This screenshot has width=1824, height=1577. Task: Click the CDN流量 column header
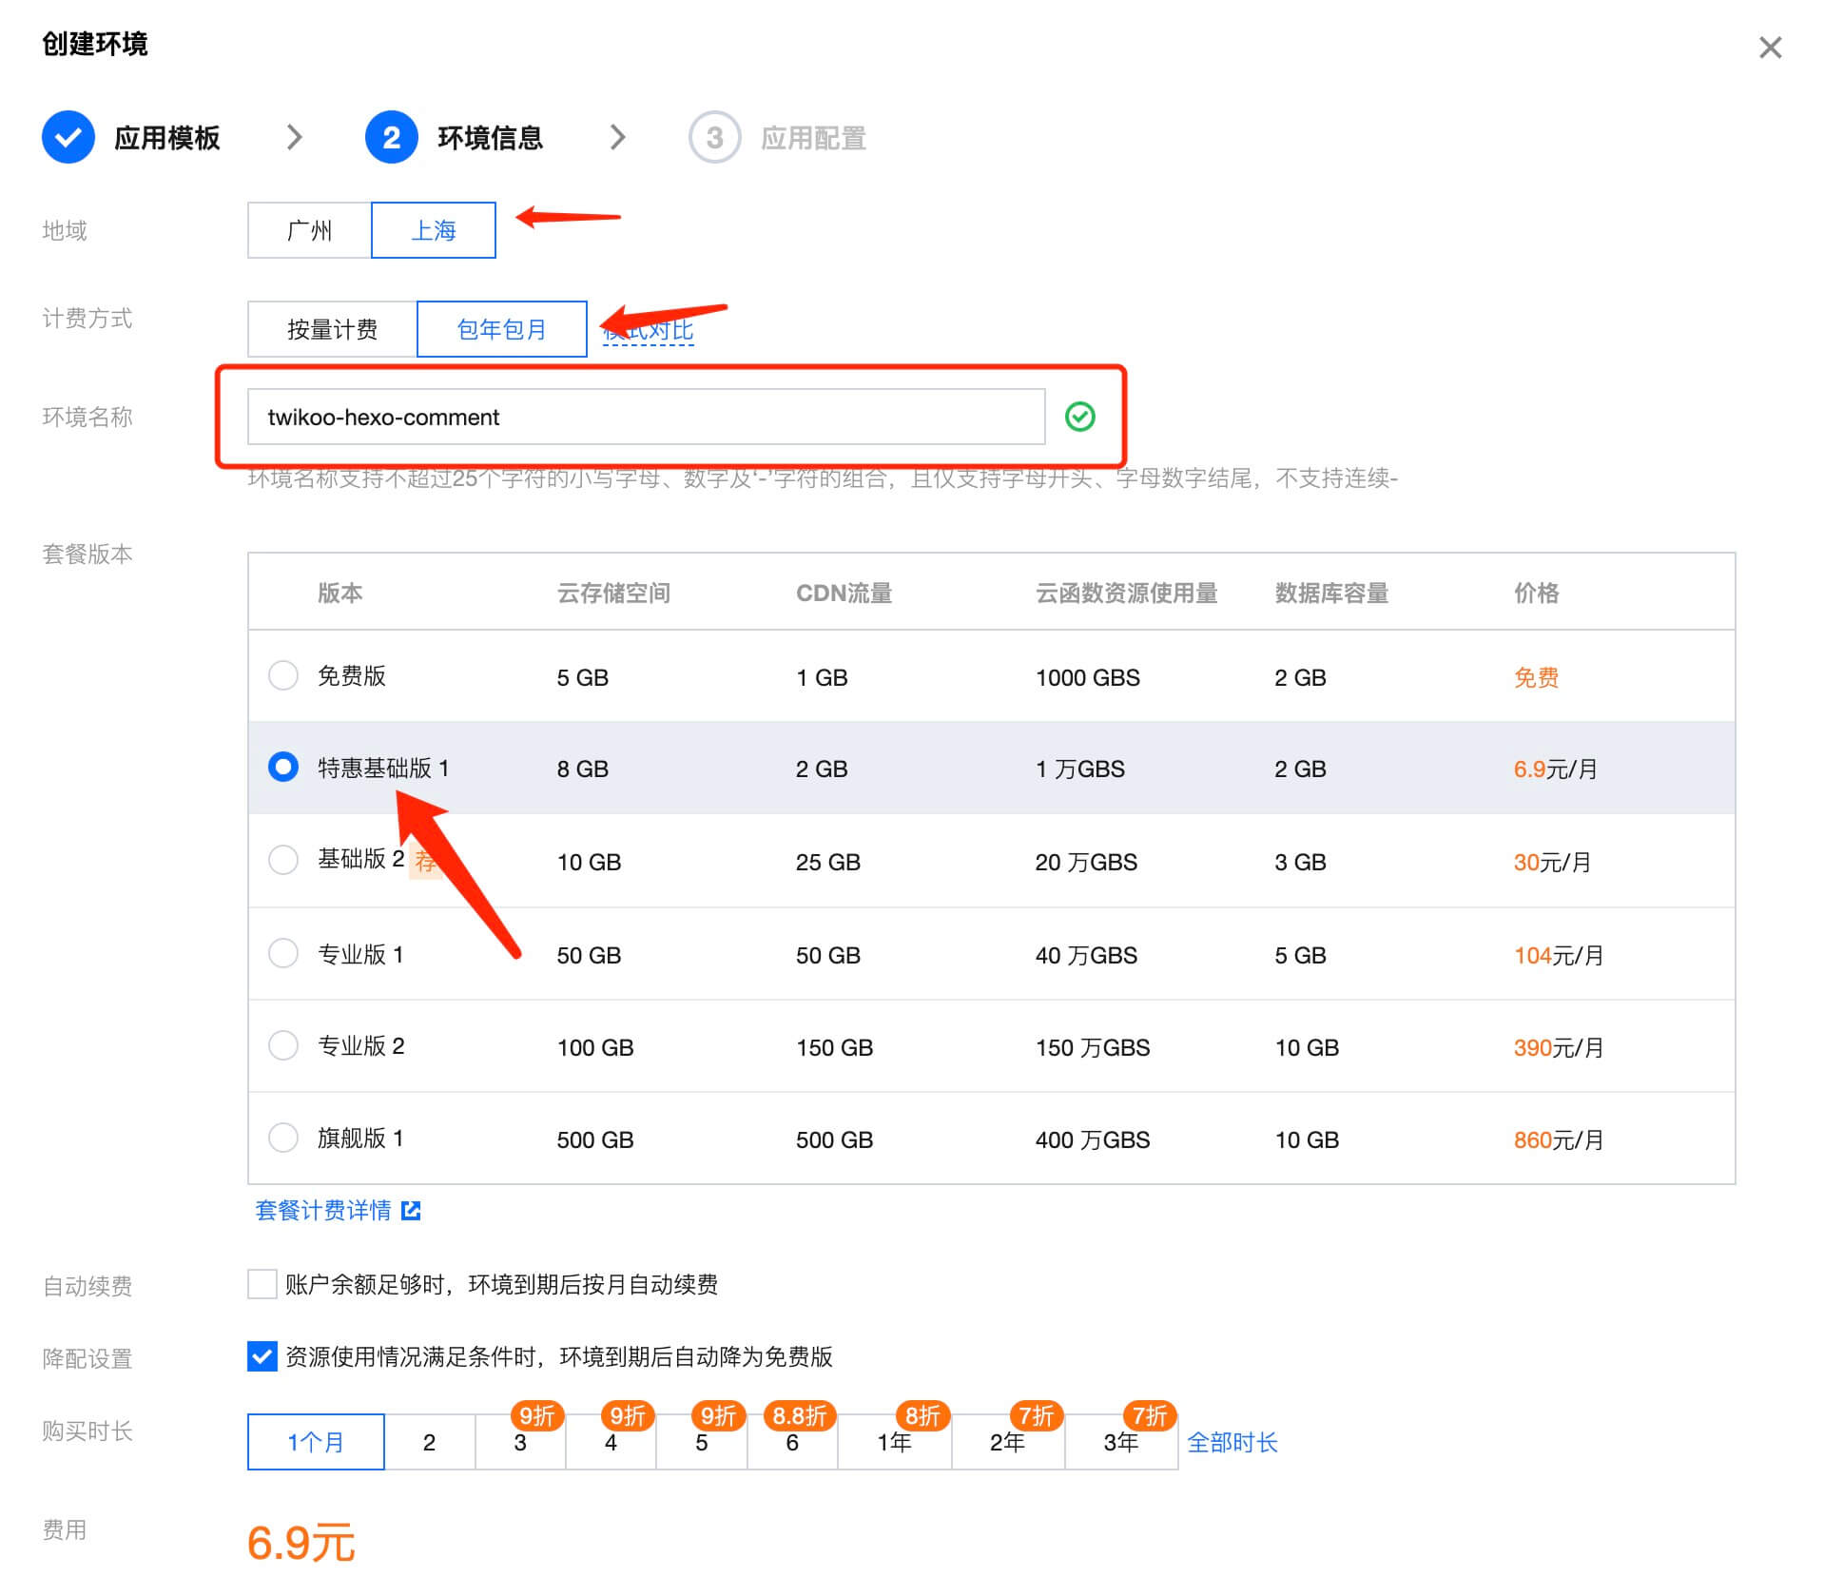point(844,593)
